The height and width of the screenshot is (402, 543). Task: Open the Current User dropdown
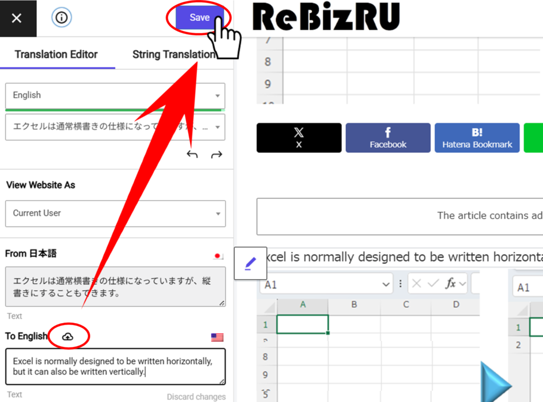pos(115,213)
